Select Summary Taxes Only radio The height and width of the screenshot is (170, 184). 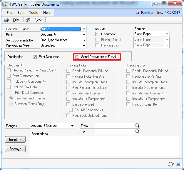pos(11,104)
